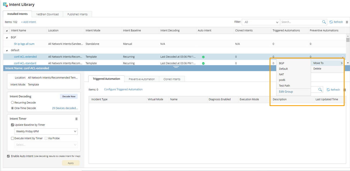Select the One-Time Decode radio button
This screenshot has height=171, width=350.
tap(12, 108)
